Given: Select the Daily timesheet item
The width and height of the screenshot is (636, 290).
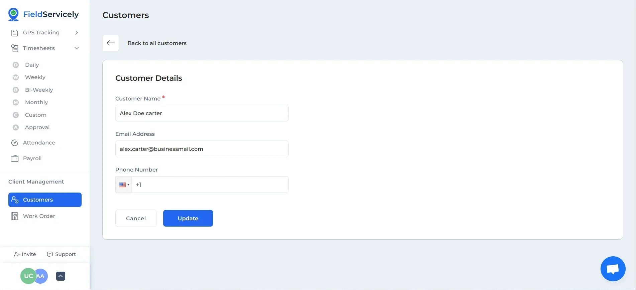Looking at the screenshot, I should tap(32, 65).
